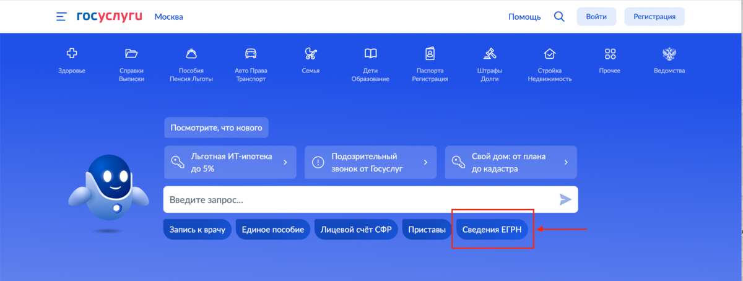Select the Запись к врачу chip

[198, 230]
